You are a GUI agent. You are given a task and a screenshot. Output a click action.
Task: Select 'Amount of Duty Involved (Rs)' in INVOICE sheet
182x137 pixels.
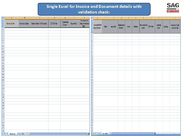(x=84, y=24)
